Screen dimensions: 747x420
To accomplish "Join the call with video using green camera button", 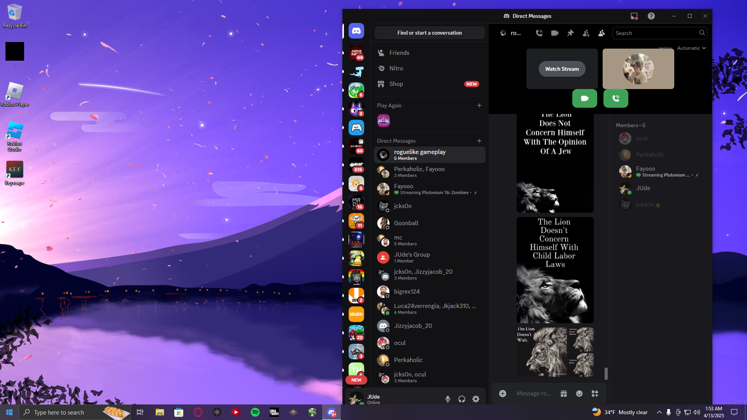I will [585, 98].
